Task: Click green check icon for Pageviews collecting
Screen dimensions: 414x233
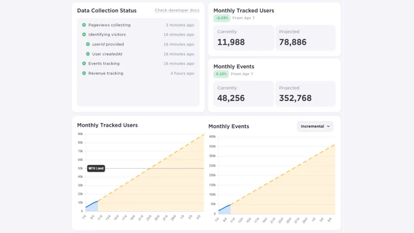Action: (84, 25)
